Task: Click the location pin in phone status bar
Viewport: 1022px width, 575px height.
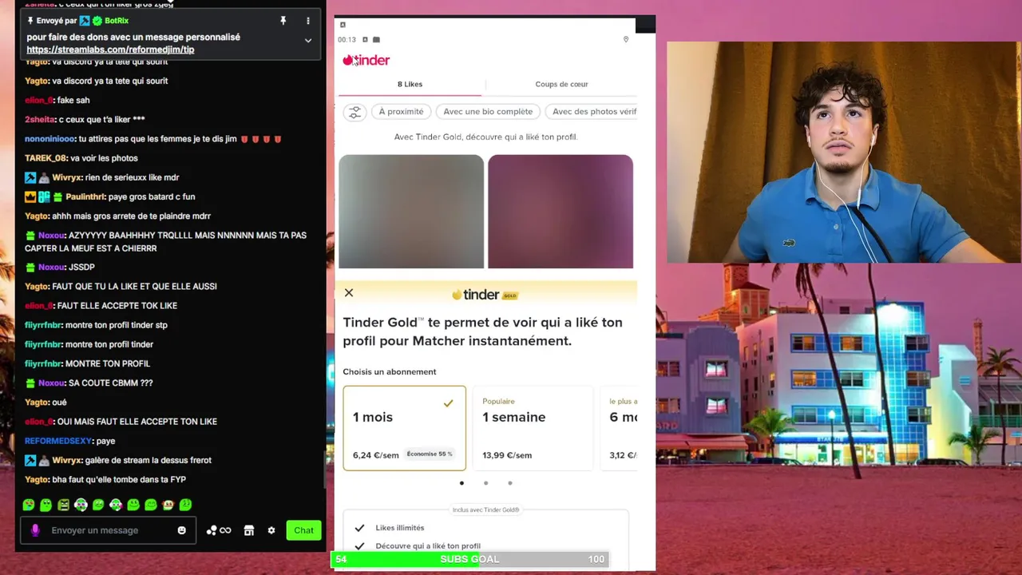Action: click(626, 39)
